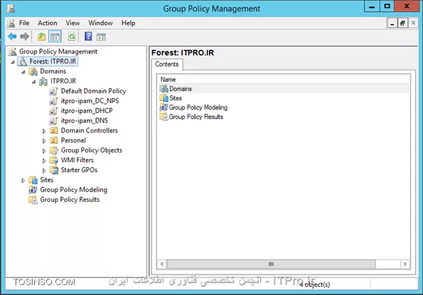Screen dimensions: 423x295
Task: Open the Action menu
Action: [x=47, y=23]
